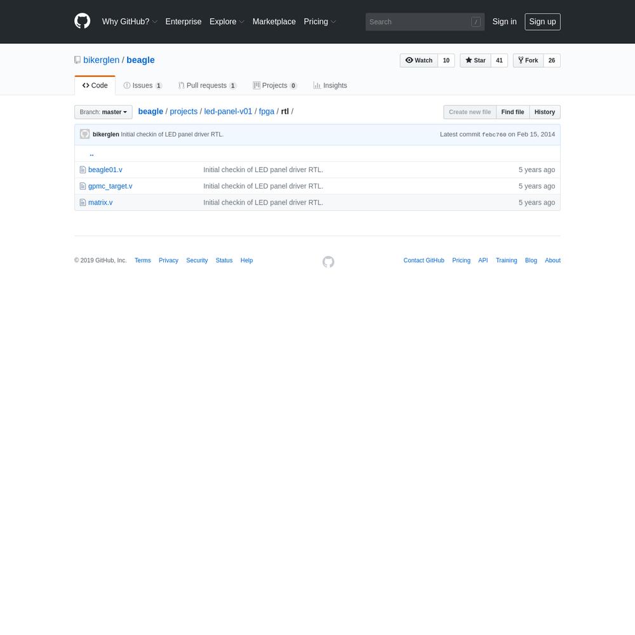Open the gpmc_target.v file
The image size is (635, 635).
point(110,186)
